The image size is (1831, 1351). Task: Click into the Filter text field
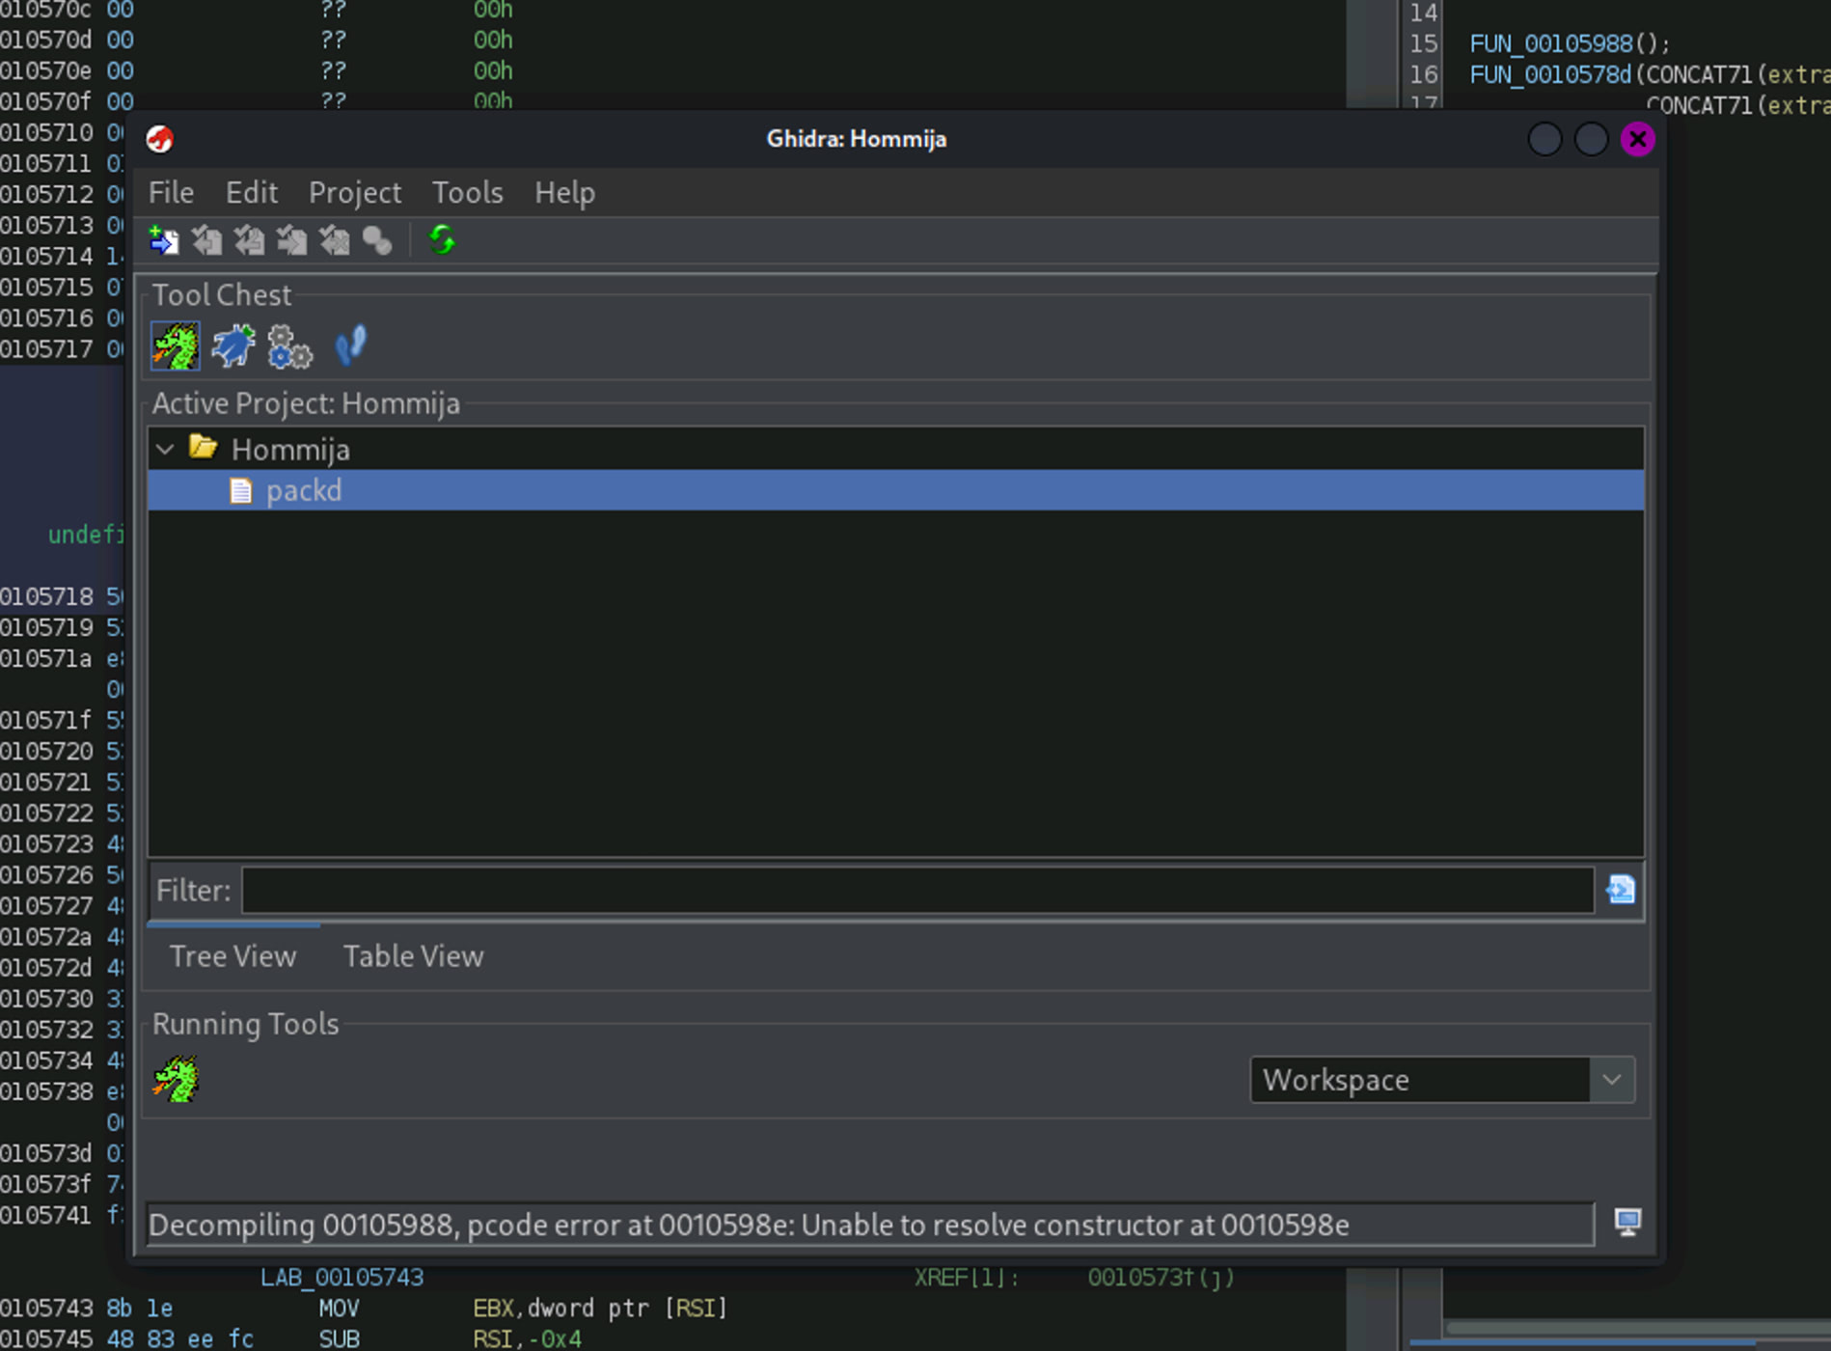(916, 890)
